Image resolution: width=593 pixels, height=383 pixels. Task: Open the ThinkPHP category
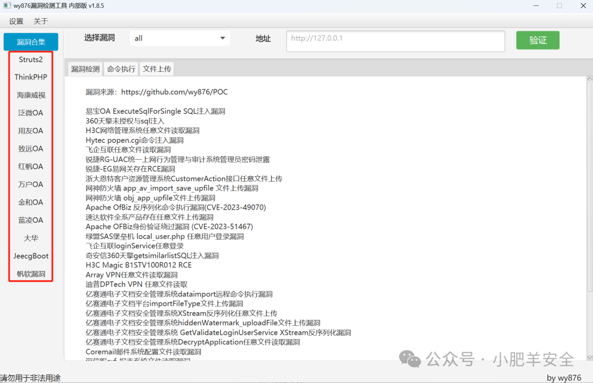click(x=31, y=77)
